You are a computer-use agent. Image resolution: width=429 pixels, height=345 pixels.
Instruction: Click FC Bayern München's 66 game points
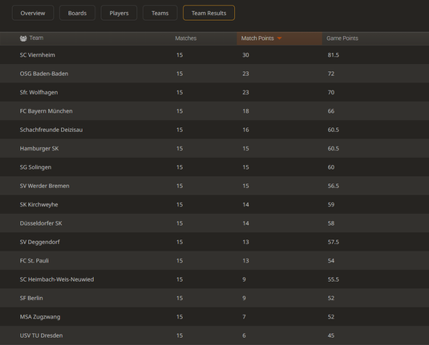331,111
